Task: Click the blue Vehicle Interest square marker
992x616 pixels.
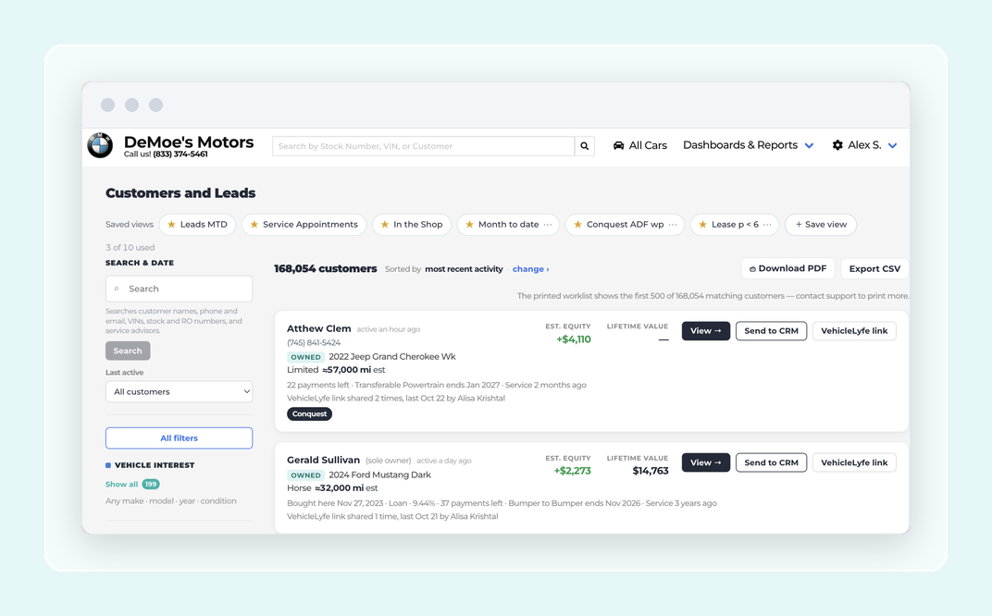Action: [x=108, y=465]
